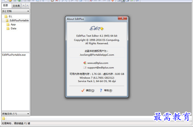Switch to the 文本库 tab
The width and height of the screenshot is (193, 127).
(x=16, y=6)
